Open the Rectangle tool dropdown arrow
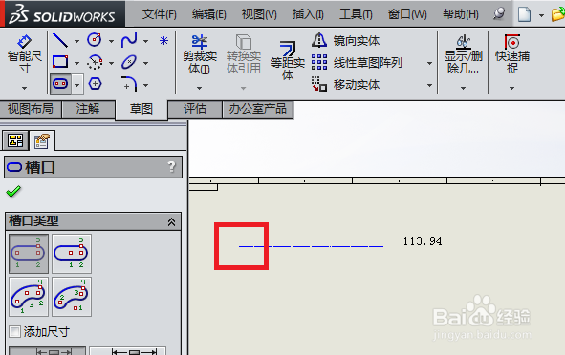This screenshot has width=565, height=355. click(76, 63)
